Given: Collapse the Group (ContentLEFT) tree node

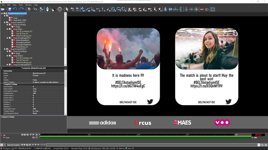Looking at the screenshot, I should 4,22.
